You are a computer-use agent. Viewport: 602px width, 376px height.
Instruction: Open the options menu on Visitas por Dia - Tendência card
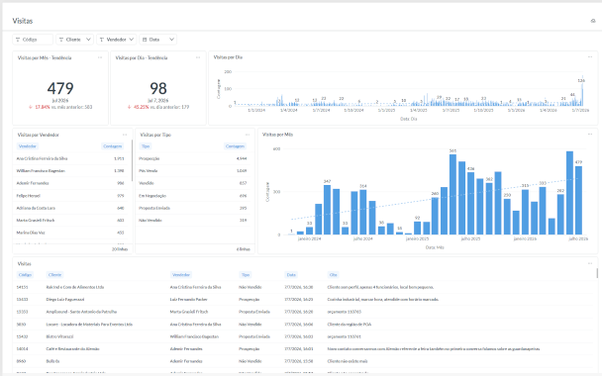[x=198, y=57]
